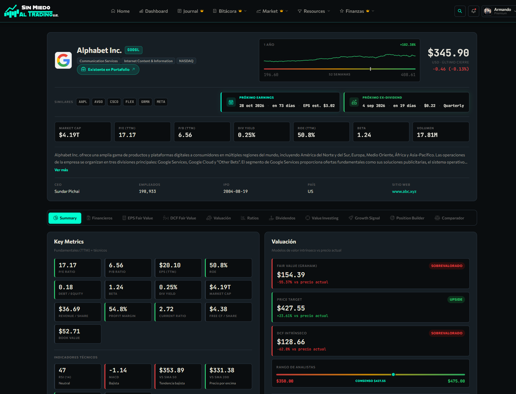Expand the Finanzas menu chevron
The image size is (516, 394).
(x=373, y=11)
